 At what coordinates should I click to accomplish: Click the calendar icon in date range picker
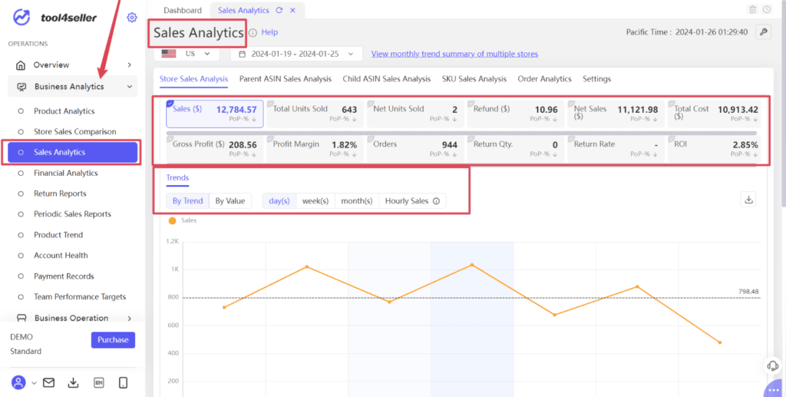[x=243, y=54]
